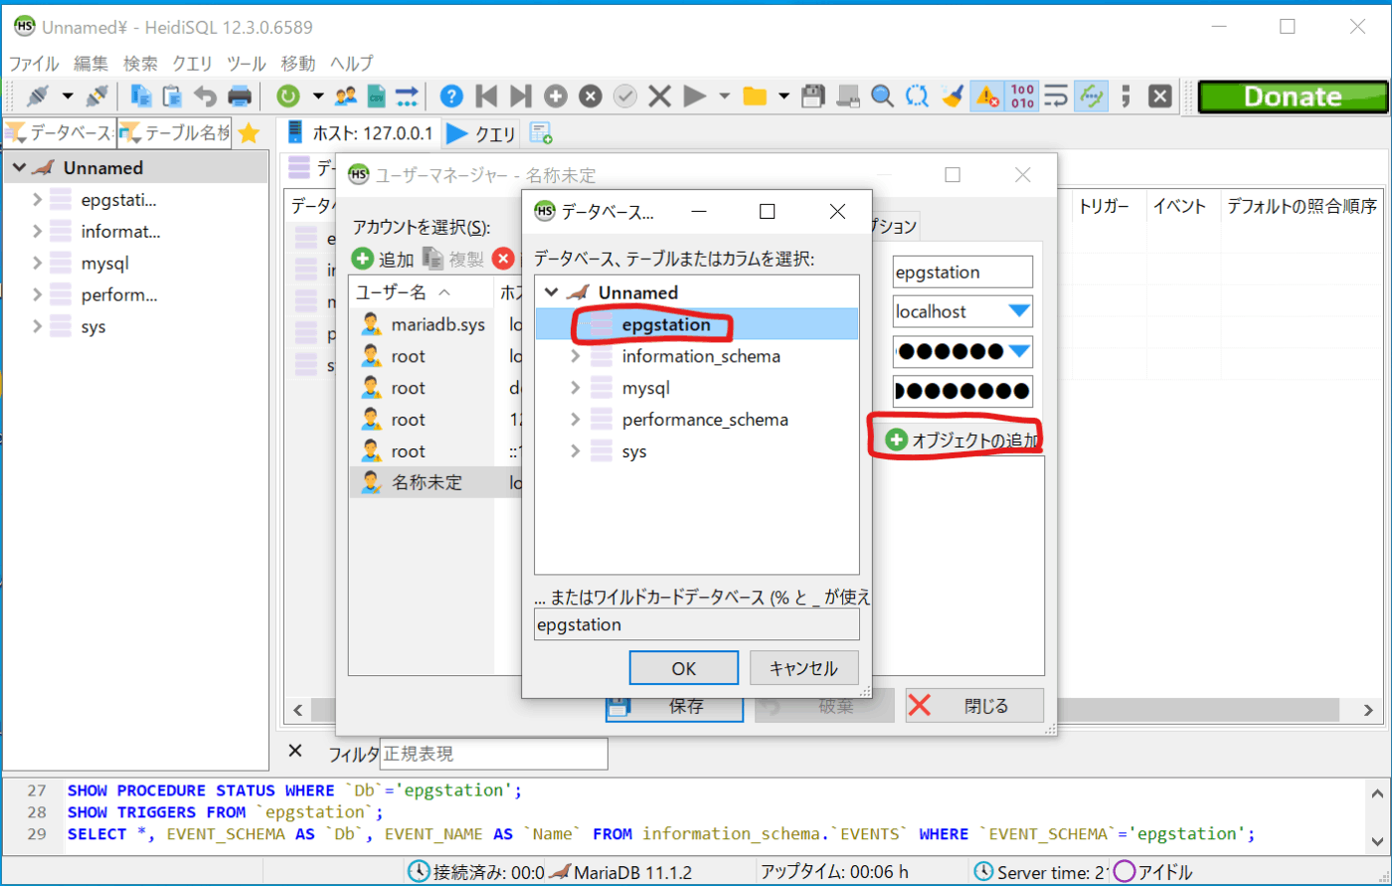1392x886 pixels.
Task: Open the session manager connect icon
Action: coord(37,96)
